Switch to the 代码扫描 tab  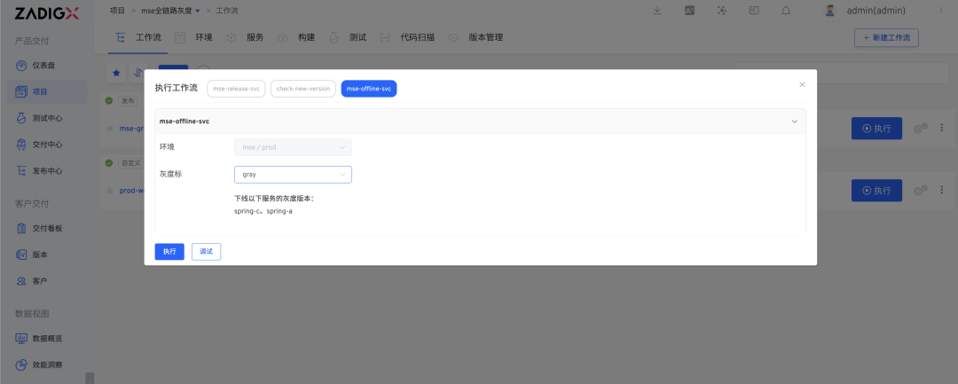(x=407, y=37)
